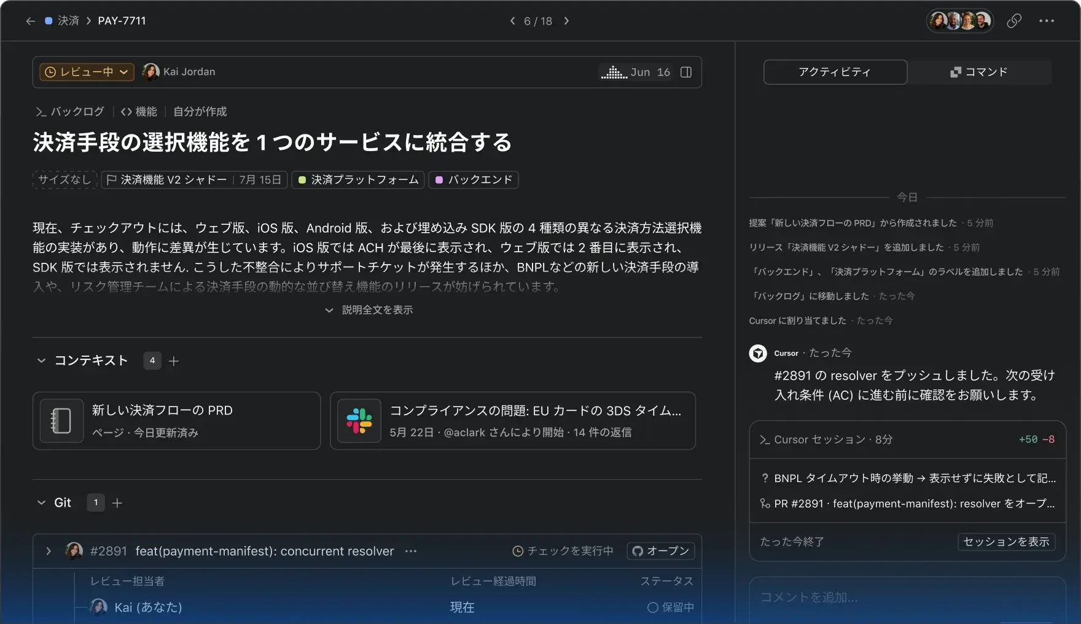Open the 新しい決済フローの PRD page card
The height and width of the screenshot is (624, 1081).
coord(177,421)
